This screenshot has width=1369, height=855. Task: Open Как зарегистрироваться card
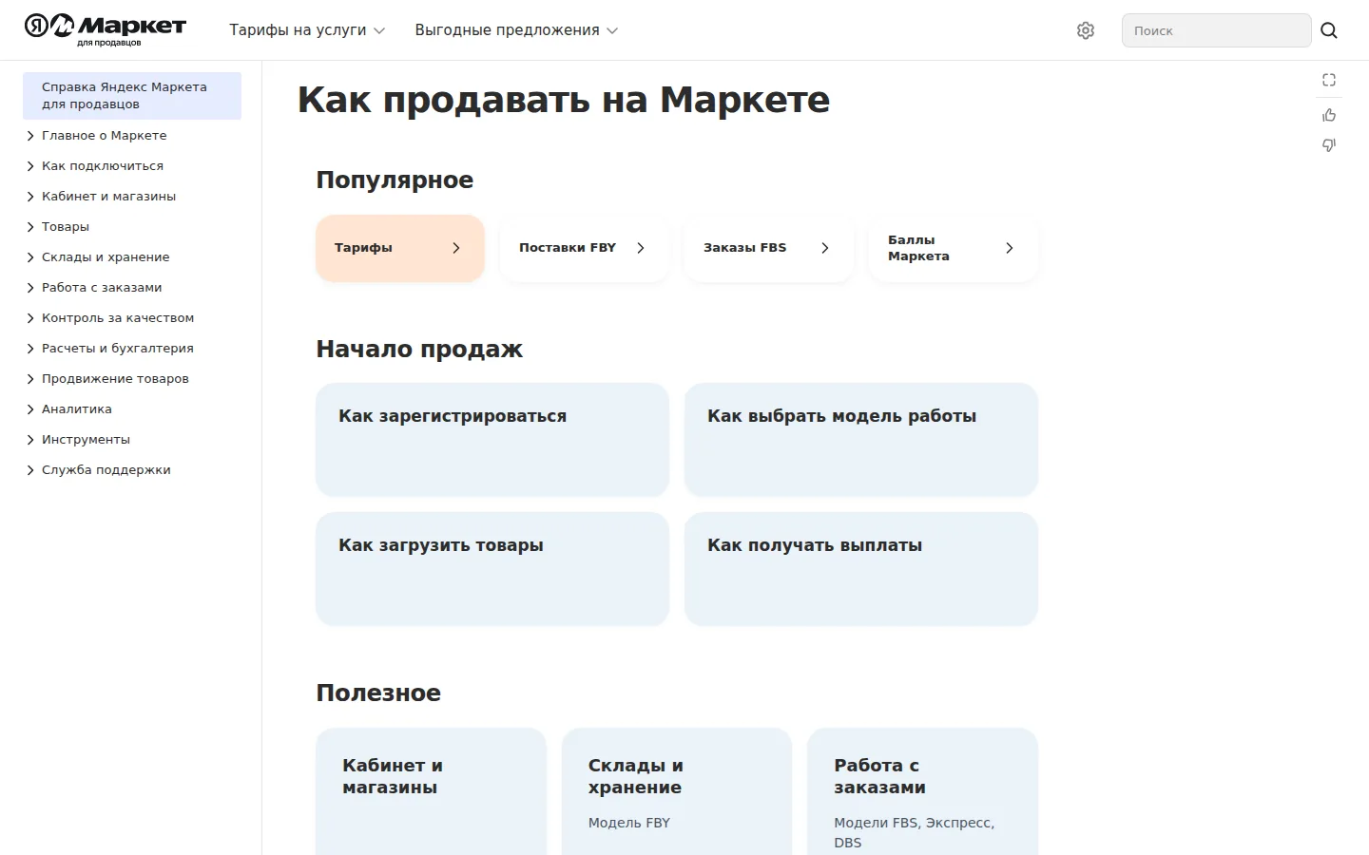tap(492, 439)
